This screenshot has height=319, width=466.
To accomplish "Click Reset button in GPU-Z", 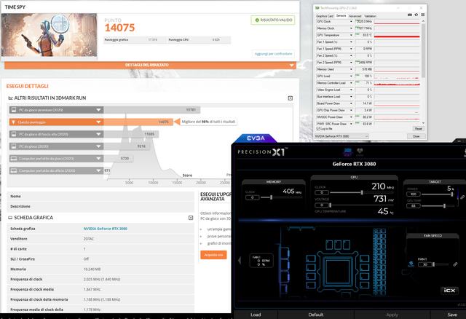I will tap(419, 129).
